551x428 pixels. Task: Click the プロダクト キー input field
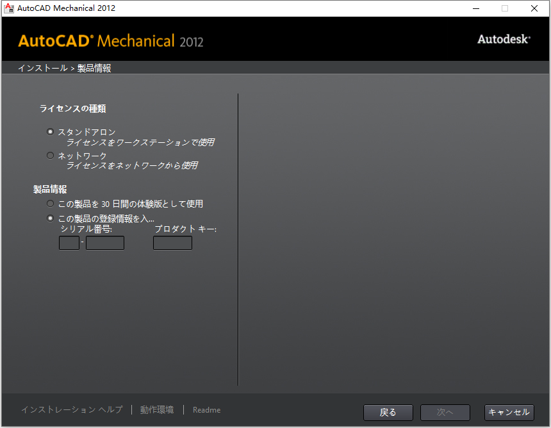(172, 243)
